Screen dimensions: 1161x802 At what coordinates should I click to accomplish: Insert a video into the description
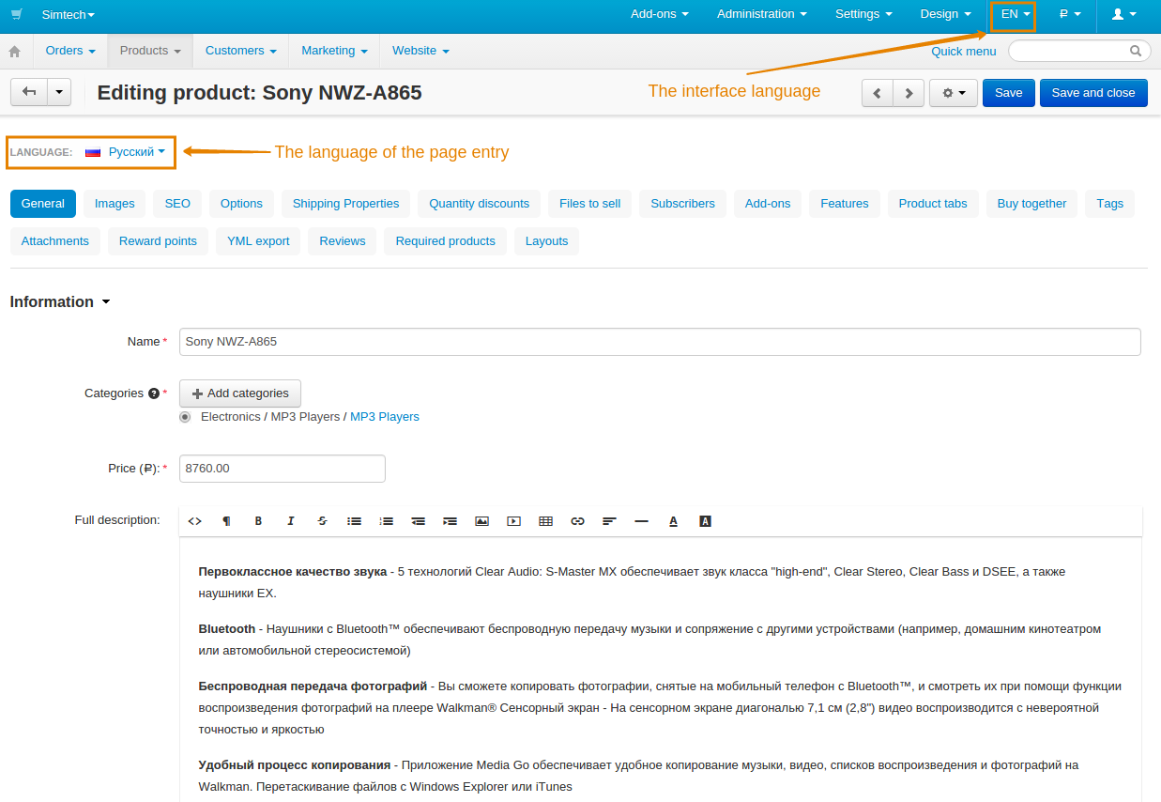(513, 521)
